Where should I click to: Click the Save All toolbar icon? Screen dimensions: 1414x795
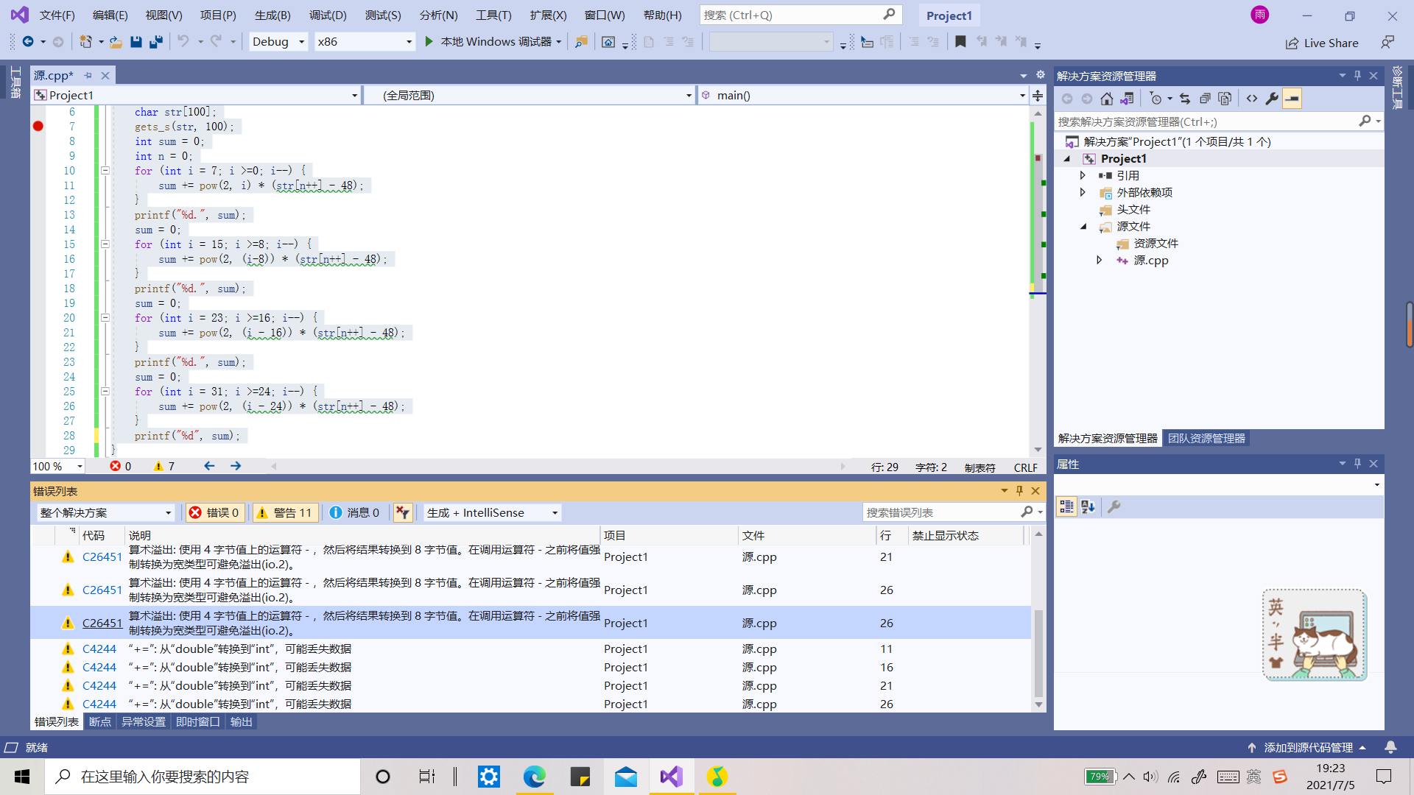coord(156,42)
